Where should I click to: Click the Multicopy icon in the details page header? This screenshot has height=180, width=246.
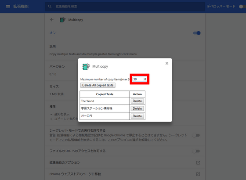62,20
